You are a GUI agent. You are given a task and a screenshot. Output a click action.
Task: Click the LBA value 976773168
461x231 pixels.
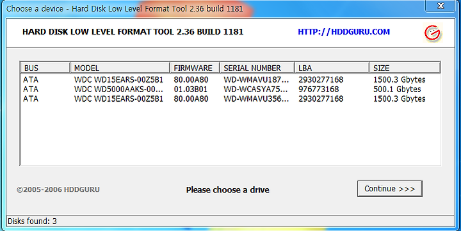pos(319,89)
